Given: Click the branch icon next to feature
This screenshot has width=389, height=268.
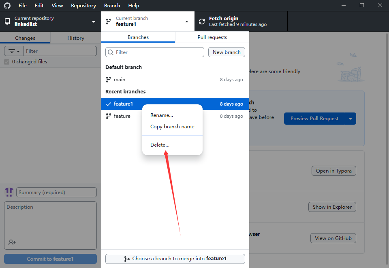Looking at the screenshot, I should click(x=108, y=116).
